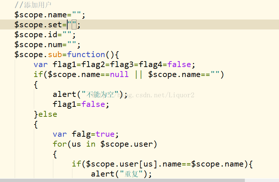The image size is (279, 182).
Task: Click the comment line 添加用户
Action: [33, 5]
